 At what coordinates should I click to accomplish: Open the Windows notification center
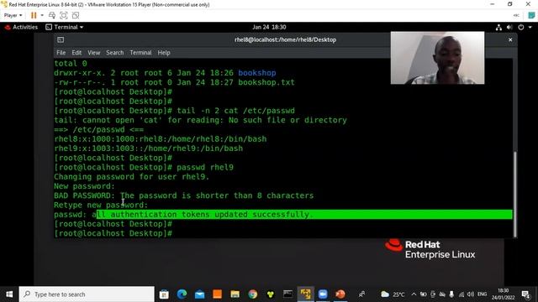(525, 294)
